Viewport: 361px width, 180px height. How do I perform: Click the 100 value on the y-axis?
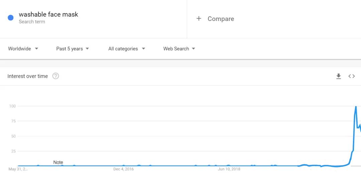click(x=12, y=106)
